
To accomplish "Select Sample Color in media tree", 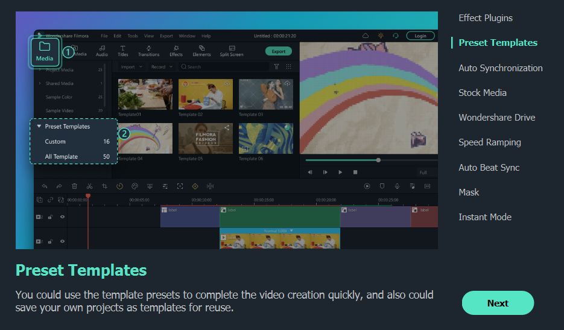I will [59, 97].
